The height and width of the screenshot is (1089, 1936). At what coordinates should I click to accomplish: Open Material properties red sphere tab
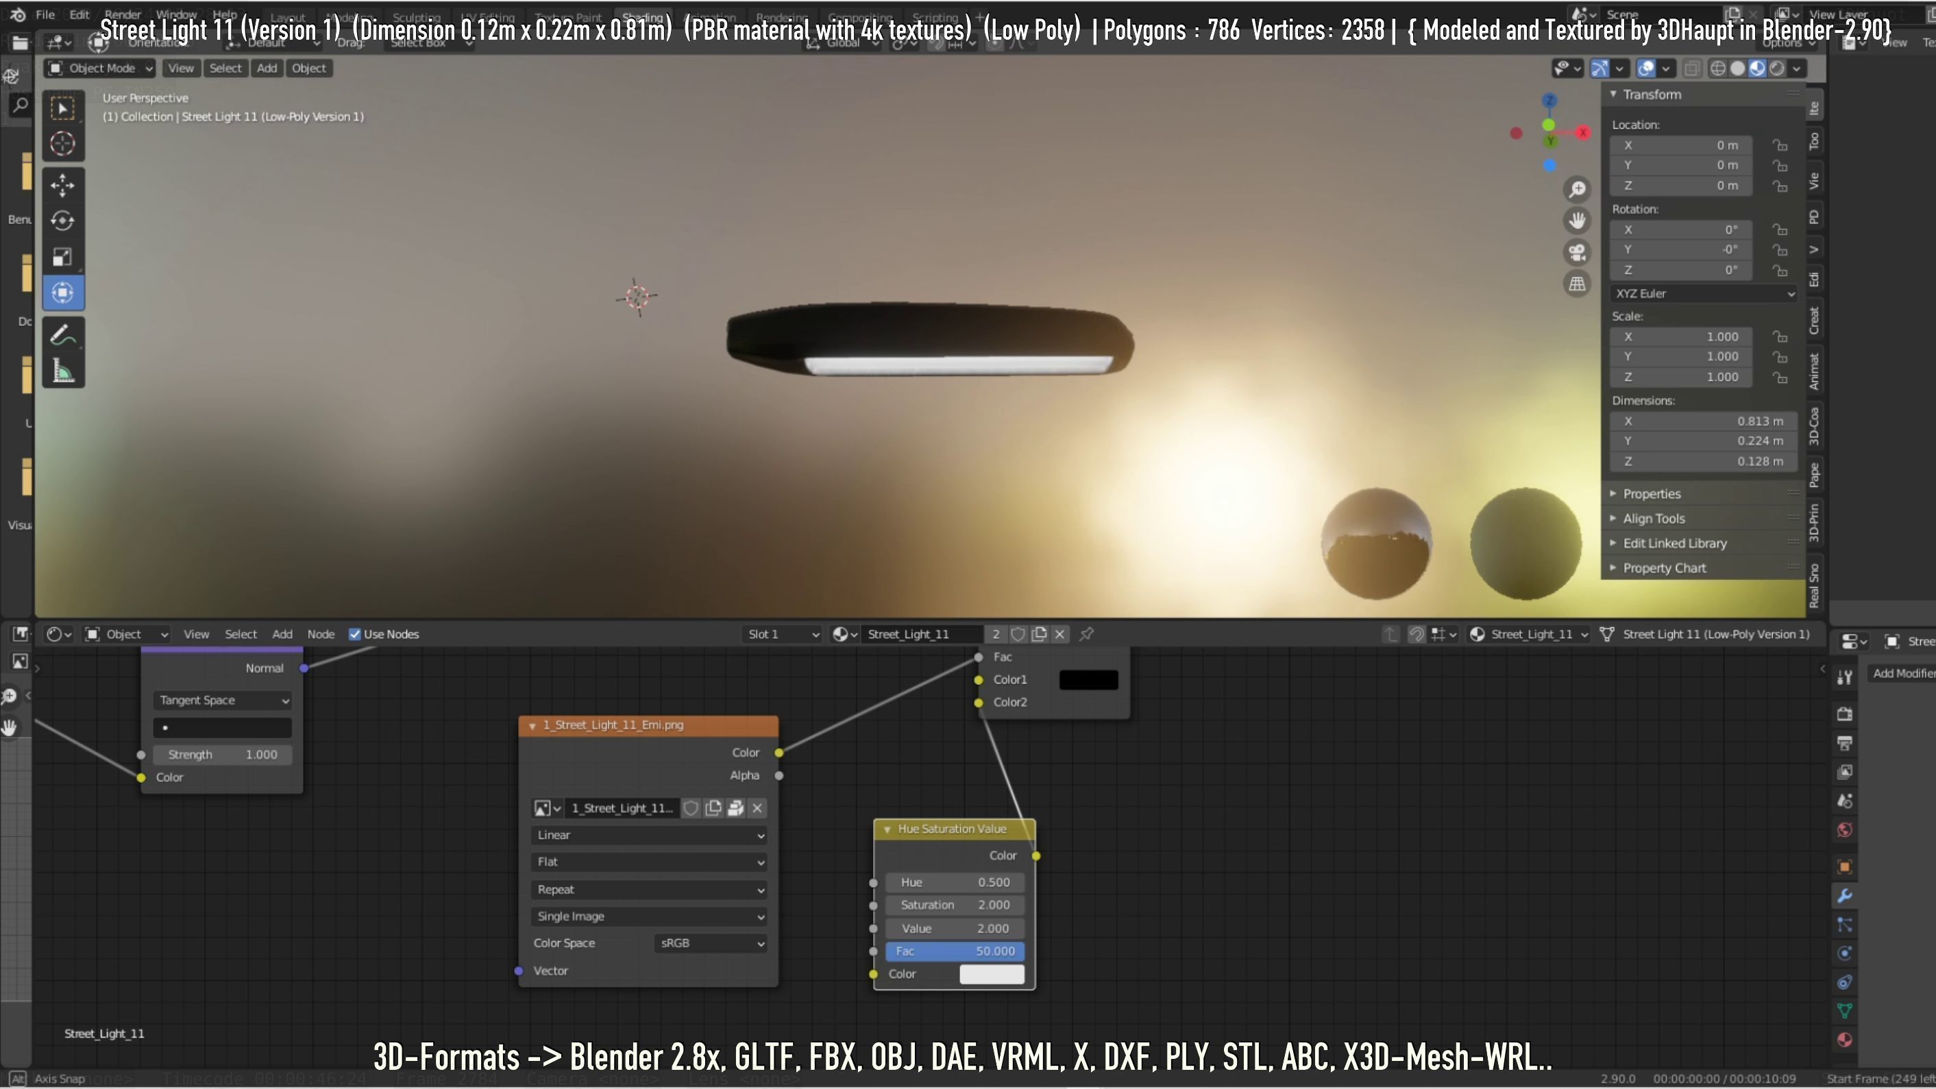[x=1844, y=1040]
